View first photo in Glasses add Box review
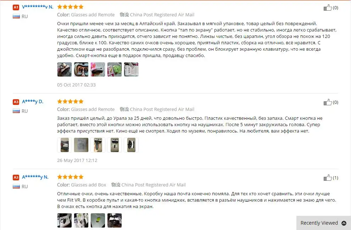351x230 pixels. pos(65,220)
